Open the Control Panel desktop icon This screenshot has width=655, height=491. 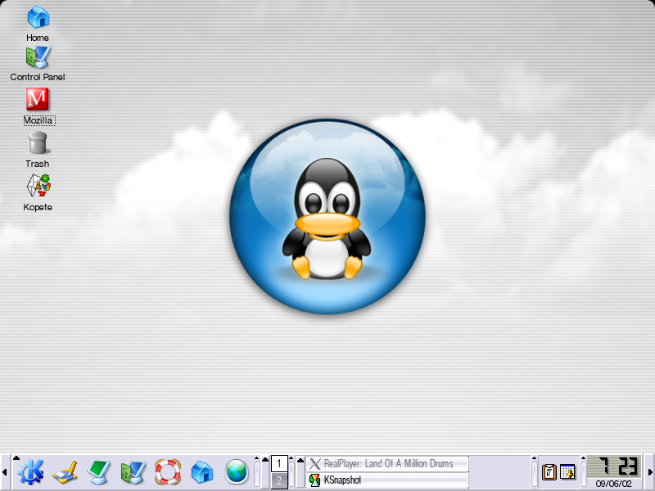point(38,56)
